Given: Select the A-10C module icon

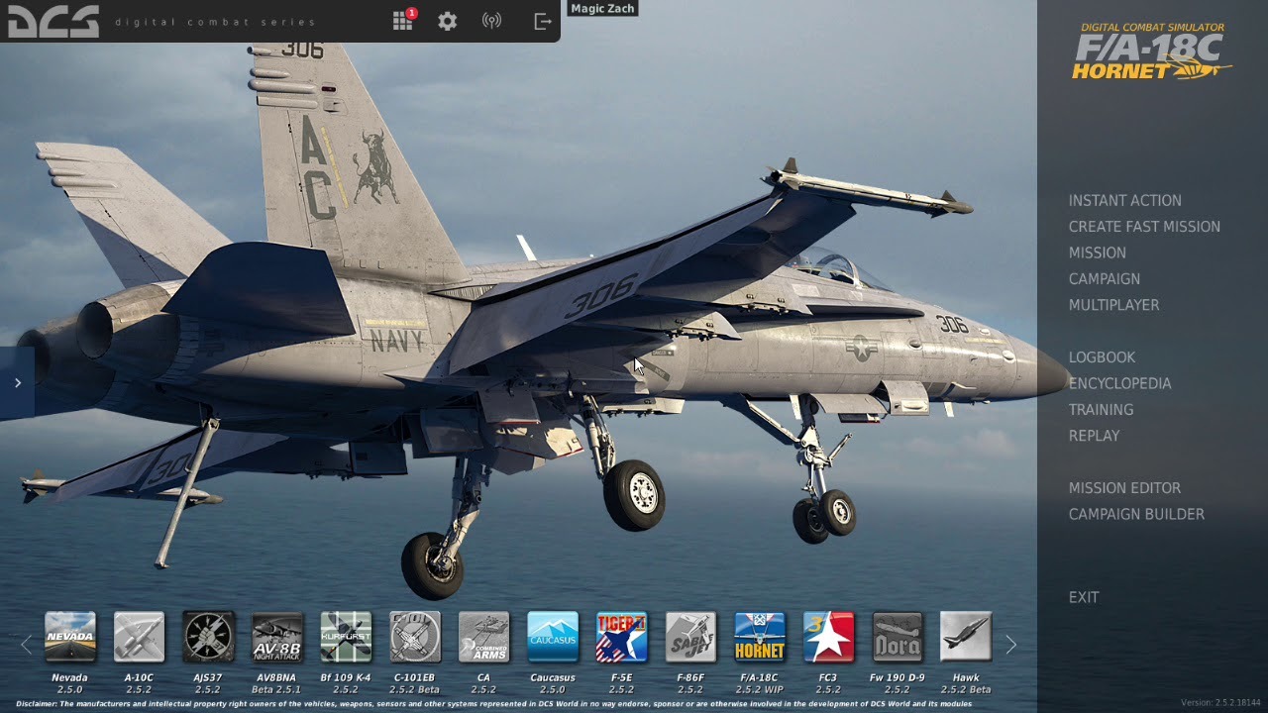Looking at the screenshot, I should tap(139, 637).
